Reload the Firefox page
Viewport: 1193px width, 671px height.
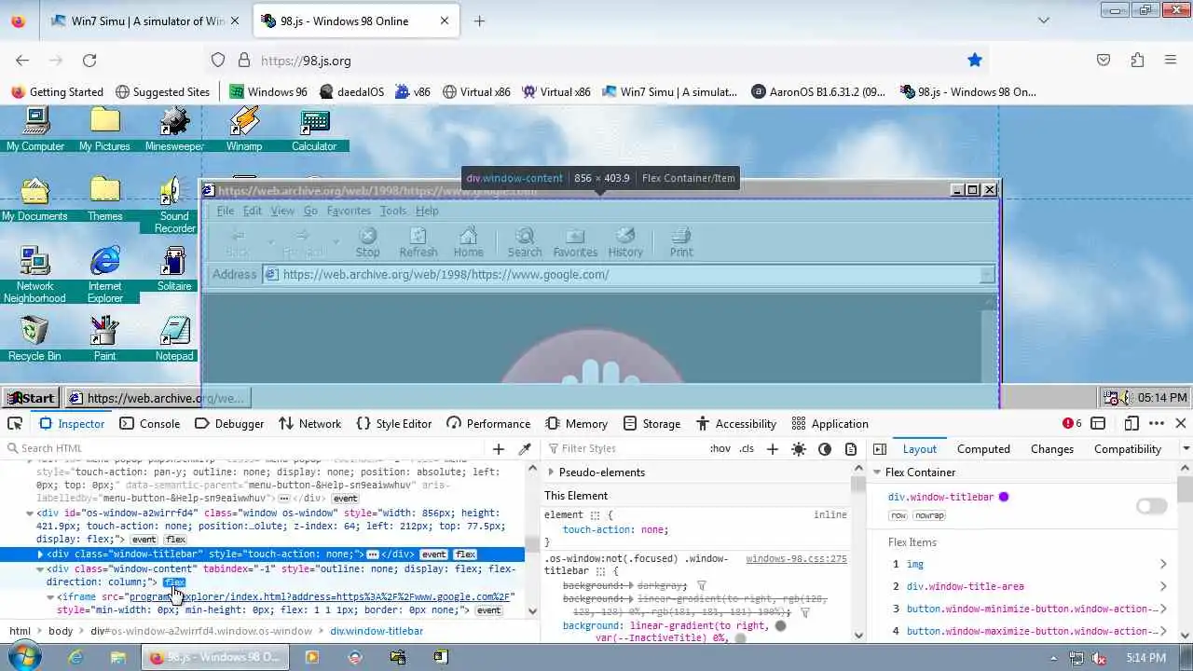[89, 61]
